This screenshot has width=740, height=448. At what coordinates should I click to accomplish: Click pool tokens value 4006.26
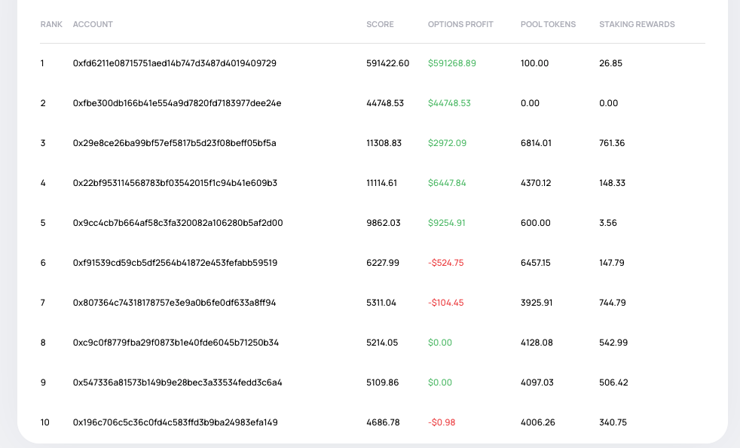tap(538, 422)
